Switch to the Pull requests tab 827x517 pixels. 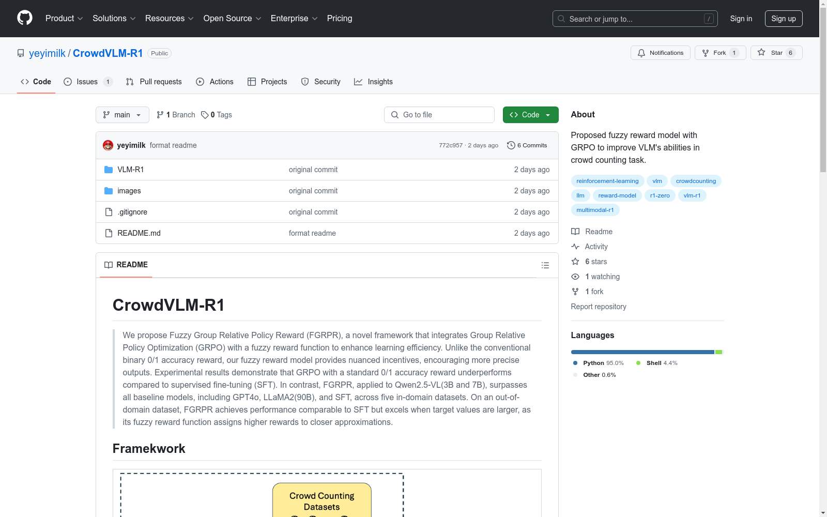point(154,82)
